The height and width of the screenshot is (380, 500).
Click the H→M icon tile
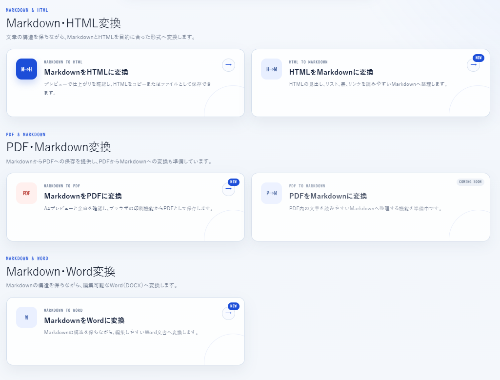(271, 69)
